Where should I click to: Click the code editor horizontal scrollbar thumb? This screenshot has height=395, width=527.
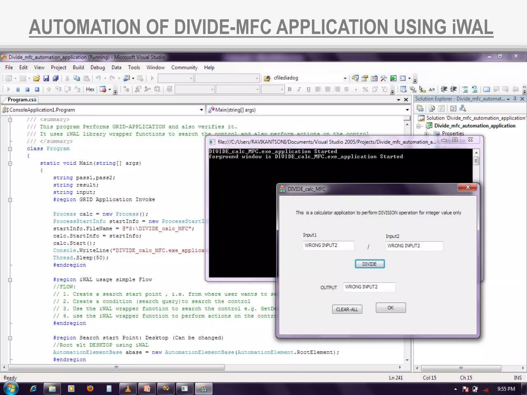117,367
